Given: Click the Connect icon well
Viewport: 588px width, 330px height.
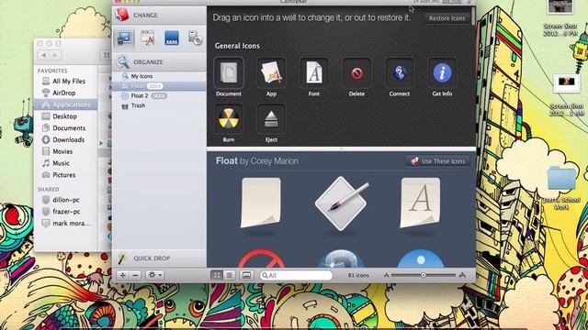Looking at the screenshot, I should pos(400,72).
